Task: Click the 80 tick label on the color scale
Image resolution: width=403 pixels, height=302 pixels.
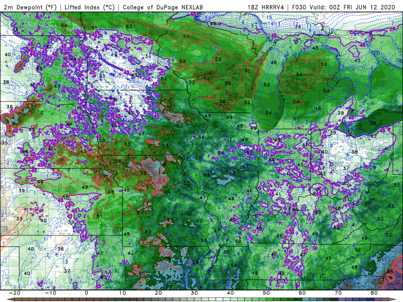Action: [374, 293]
